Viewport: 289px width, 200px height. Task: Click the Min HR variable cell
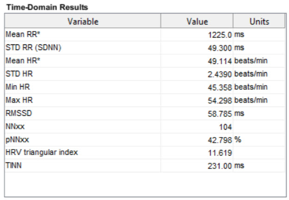[x=16, y=87]
